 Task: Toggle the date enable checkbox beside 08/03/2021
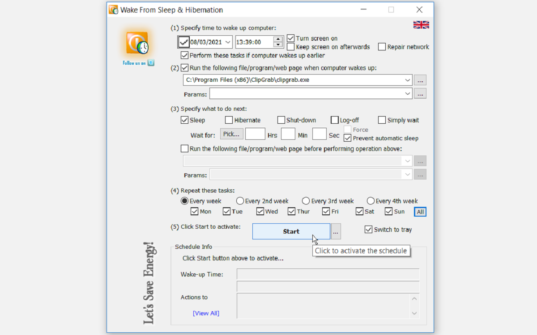183,42
